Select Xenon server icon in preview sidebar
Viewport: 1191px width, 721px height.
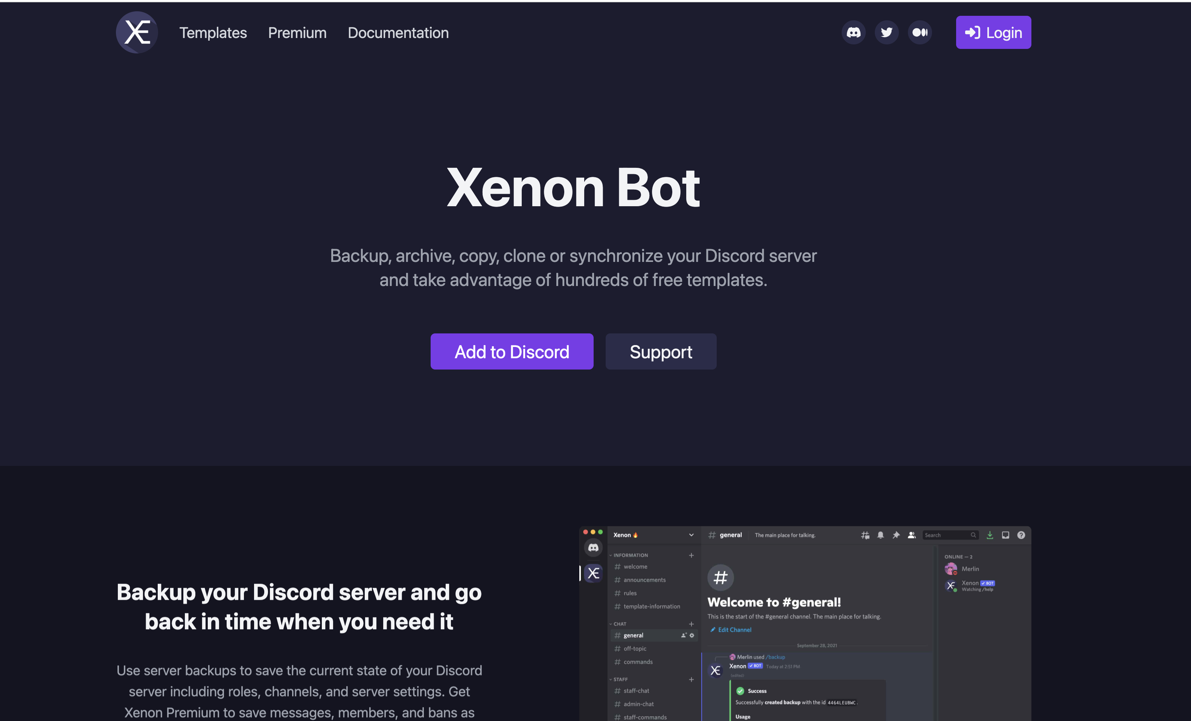[x=593, y=573]
